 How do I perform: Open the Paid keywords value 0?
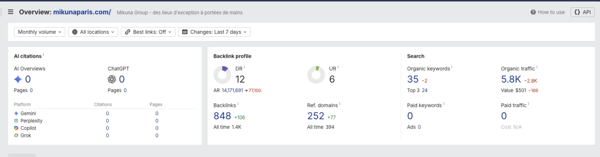(x=410, y=116)
